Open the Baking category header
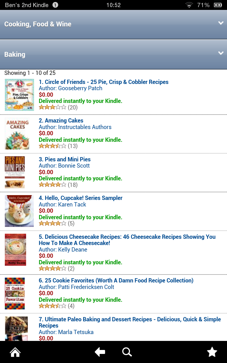Viewport: 227px width, 363px height. [15, 54]
